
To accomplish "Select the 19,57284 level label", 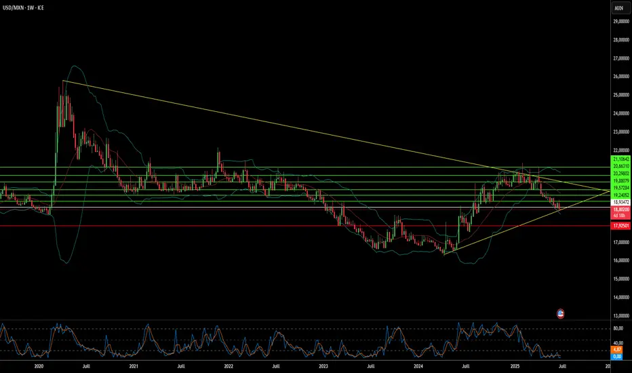I will point(621,187).
